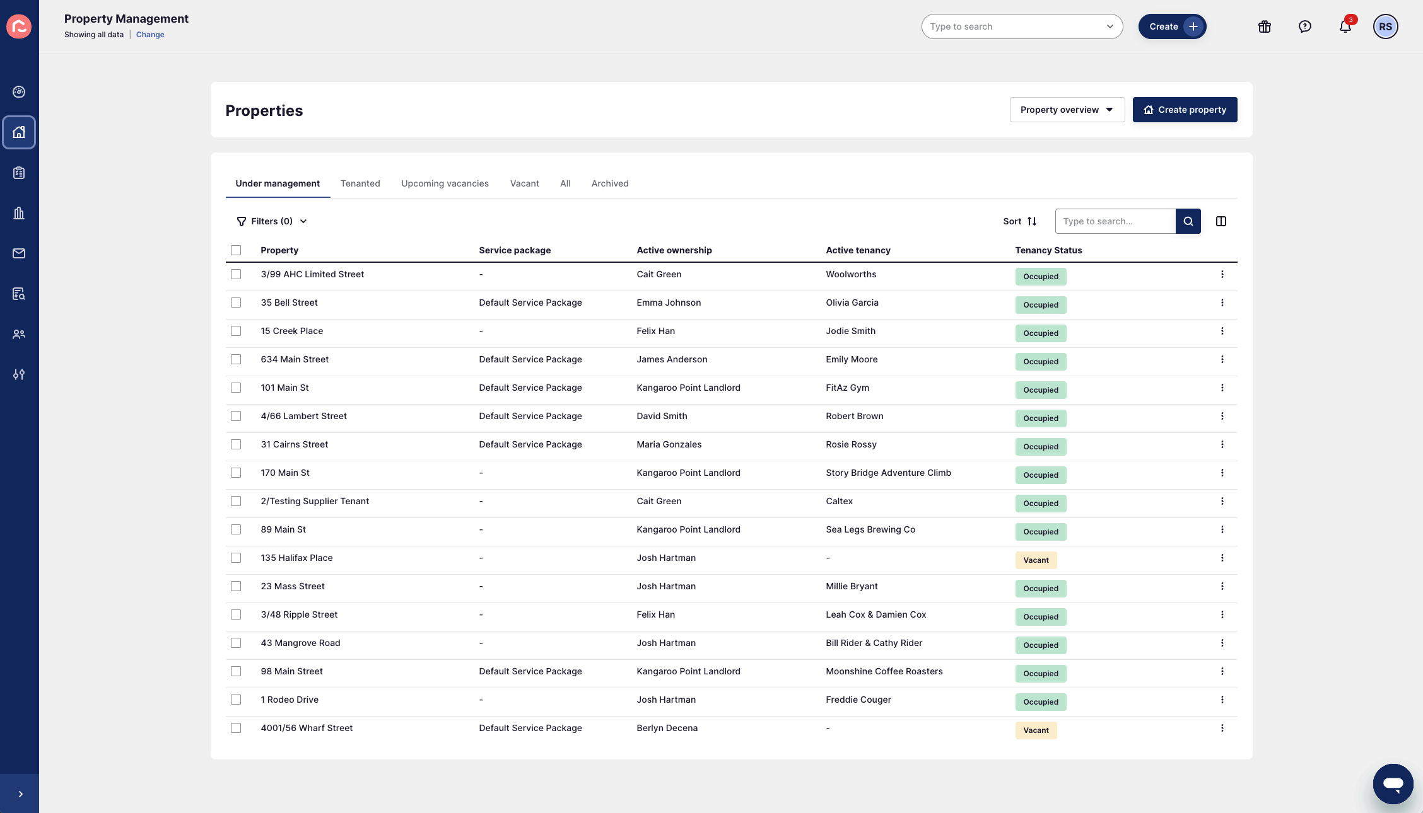The width and height of the screenshot is (1423, 813).
Task: Open the Property overview dropdown
Action: pyautogui.click(x=1067, y=110)
